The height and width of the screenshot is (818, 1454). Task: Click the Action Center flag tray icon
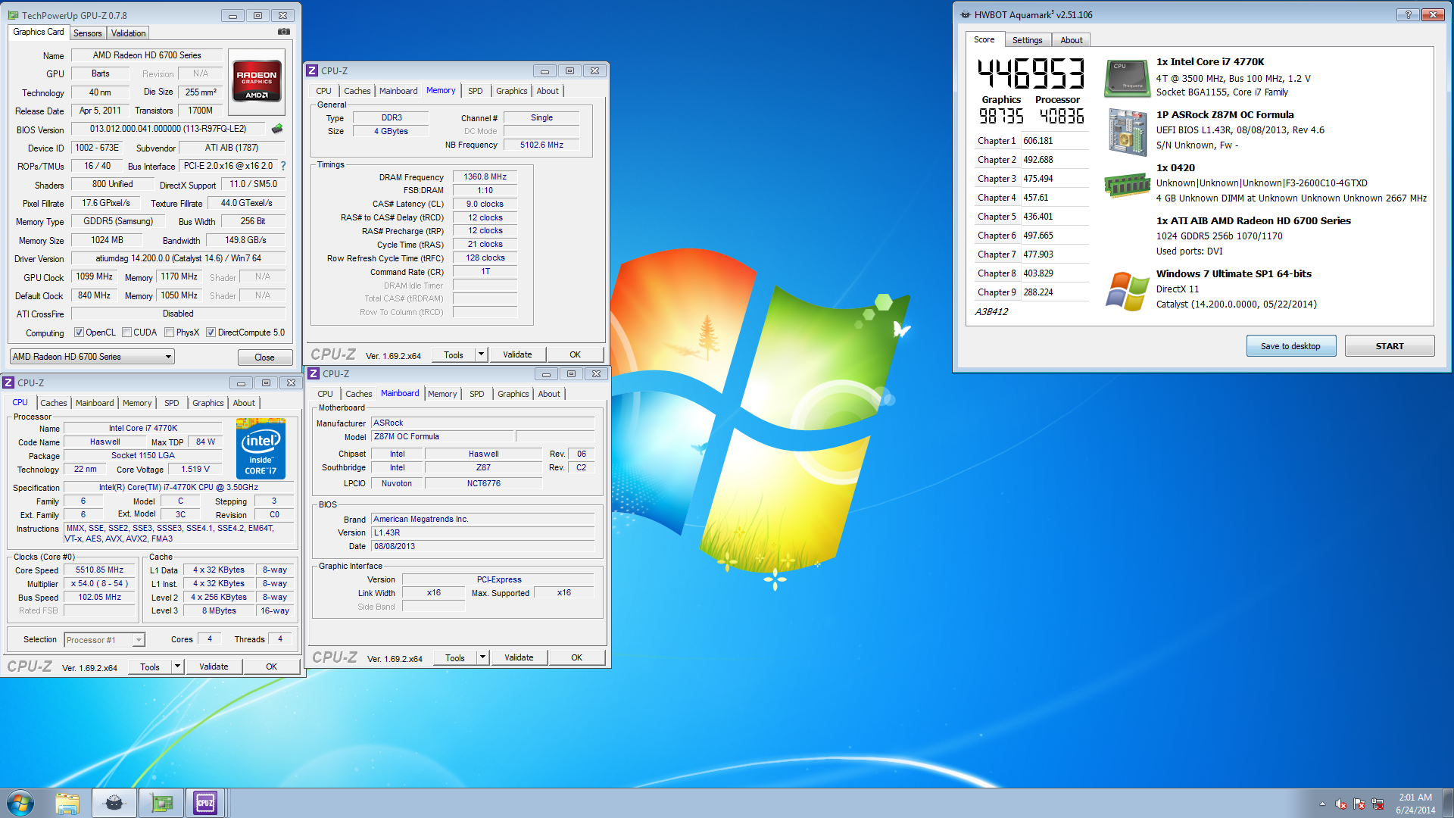point(1359,804)
